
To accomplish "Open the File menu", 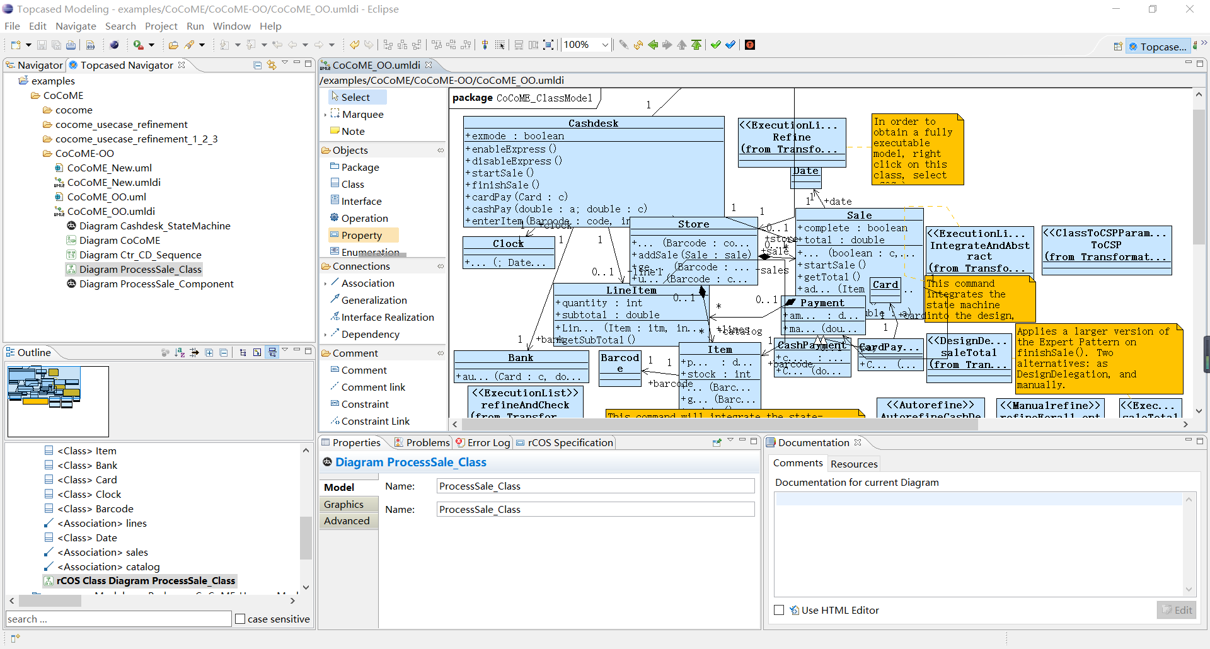I will coord(12,26).
